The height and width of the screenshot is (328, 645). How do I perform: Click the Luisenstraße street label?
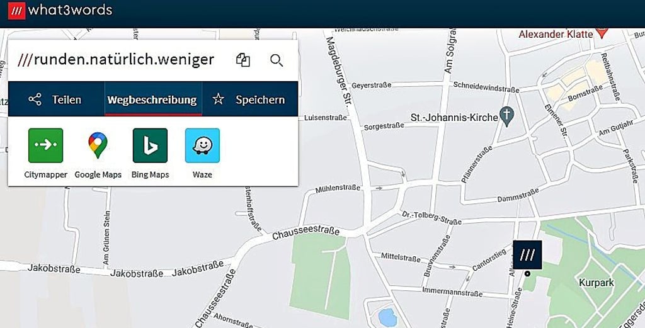tap(326, 118)
